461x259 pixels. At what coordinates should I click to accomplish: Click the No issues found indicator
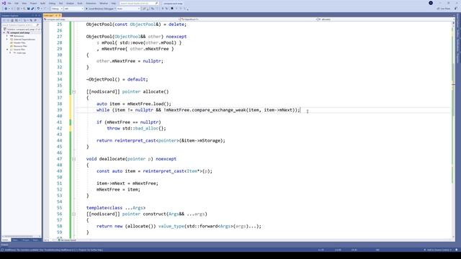(67, 240)
